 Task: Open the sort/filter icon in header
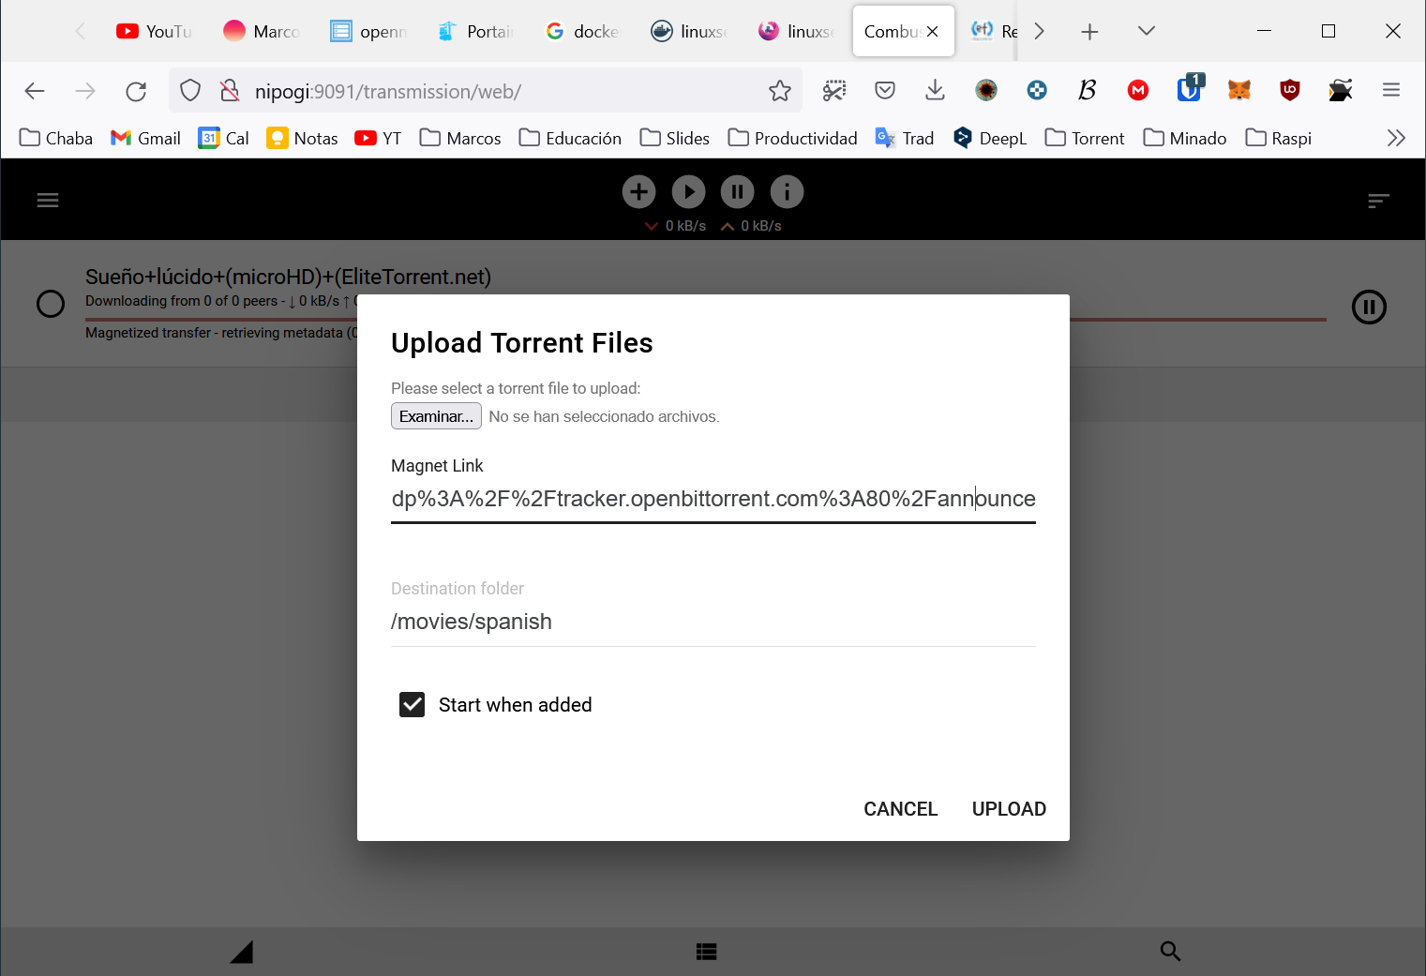pos(1377,201)
